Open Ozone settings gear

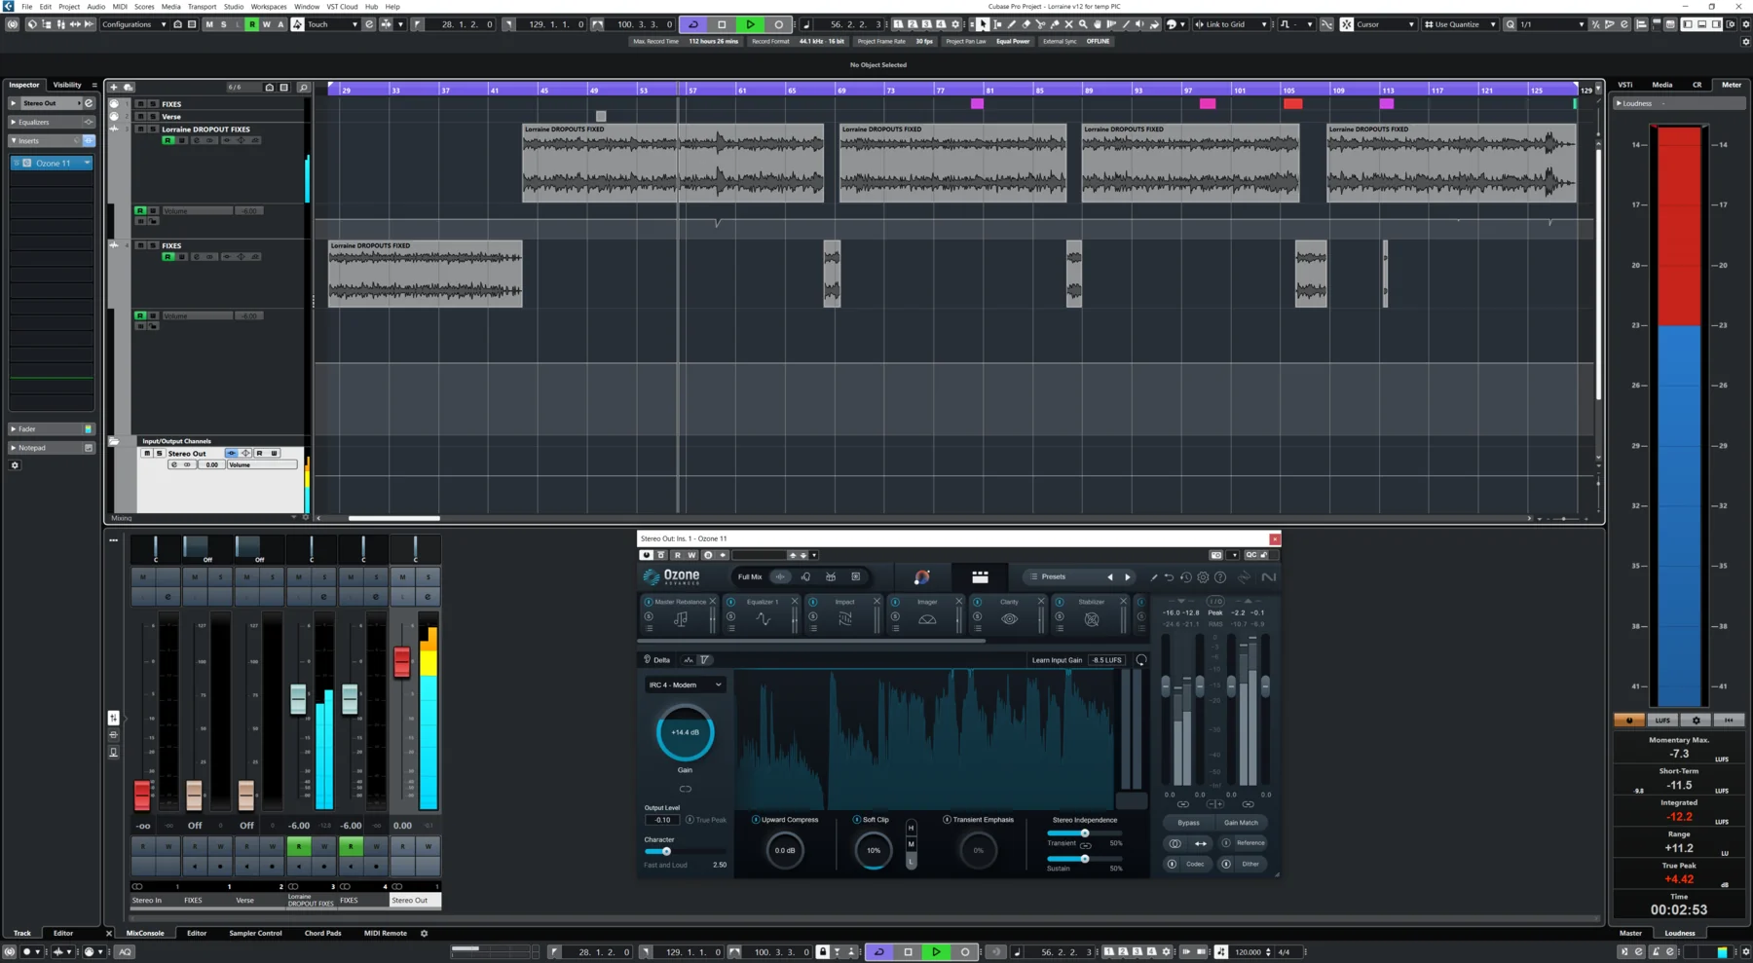point(1203,577)
